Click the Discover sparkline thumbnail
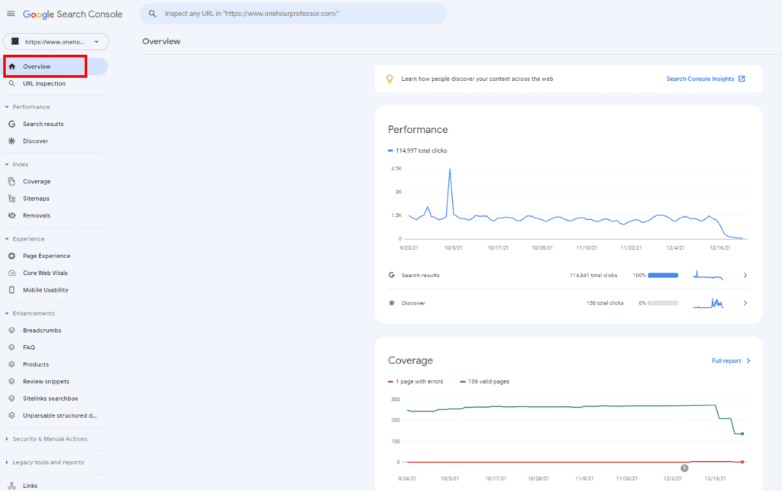This screenshot has height=491, width=782. coord(708,302)
